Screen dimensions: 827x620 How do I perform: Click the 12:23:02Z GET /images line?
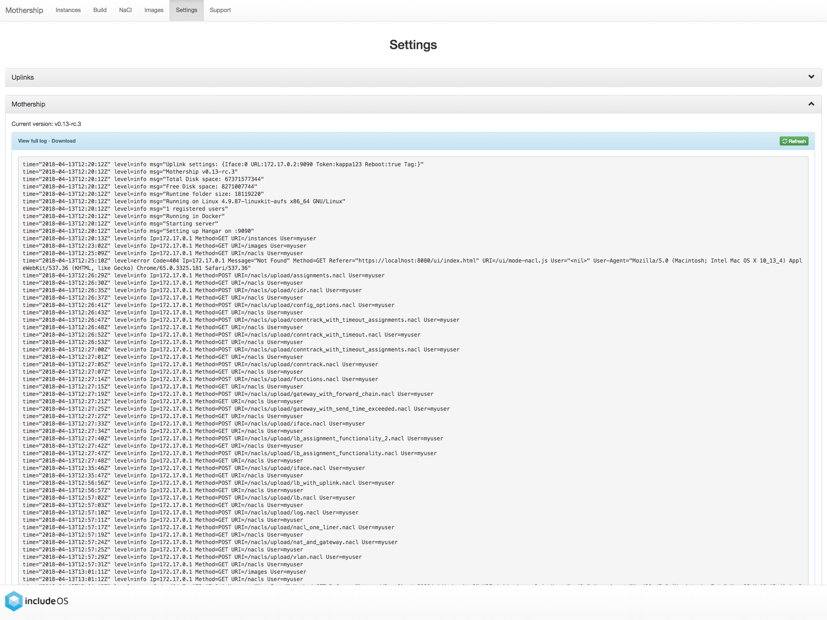click(x=164, y=246)
